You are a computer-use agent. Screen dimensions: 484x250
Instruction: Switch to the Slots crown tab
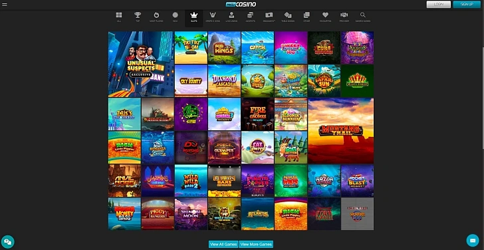194,18
